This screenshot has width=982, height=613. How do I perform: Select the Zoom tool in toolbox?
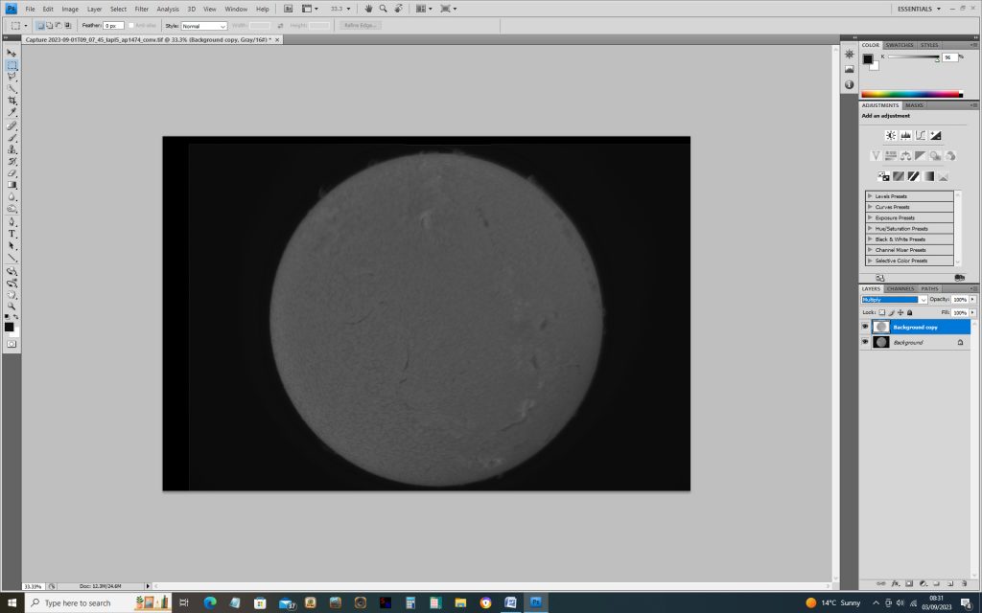point(12,306)
